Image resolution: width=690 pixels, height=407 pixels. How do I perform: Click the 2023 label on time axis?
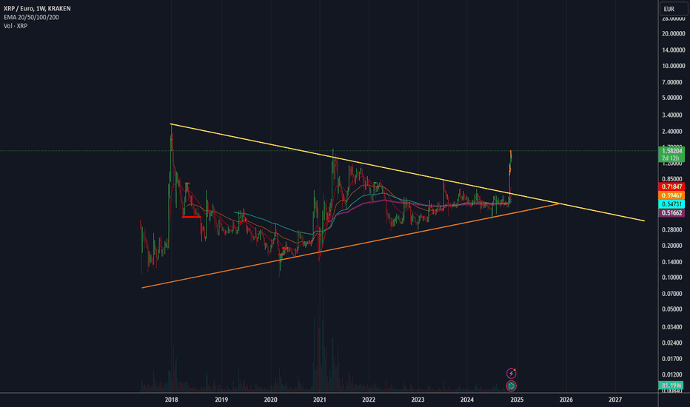pyautogui.click(x=418, y=400)
